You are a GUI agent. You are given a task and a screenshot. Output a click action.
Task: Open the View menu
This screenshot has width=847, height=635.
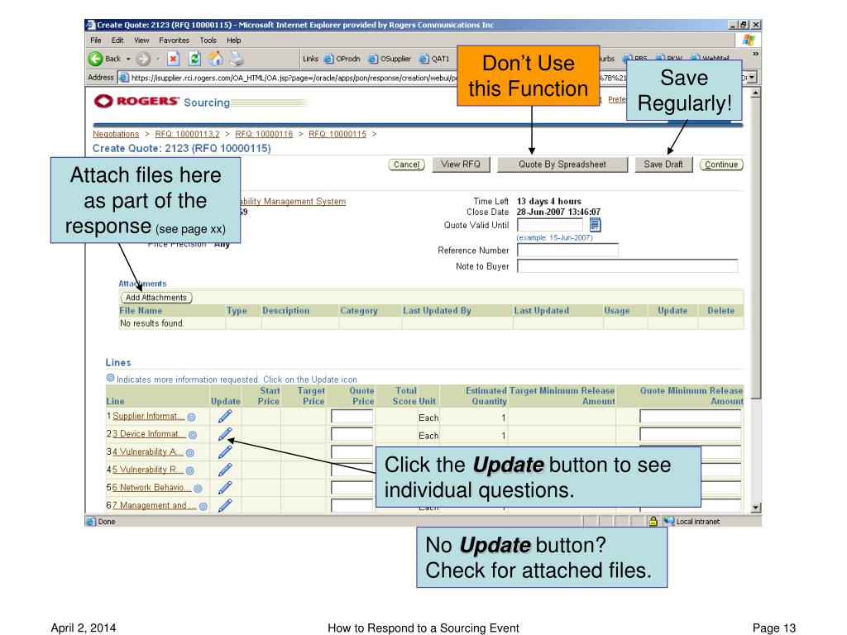tap(141, 40)
